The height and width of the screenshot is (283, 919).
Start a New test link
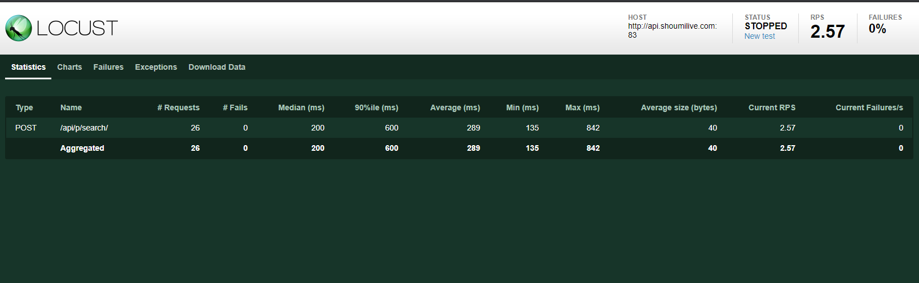click(759, 36)
